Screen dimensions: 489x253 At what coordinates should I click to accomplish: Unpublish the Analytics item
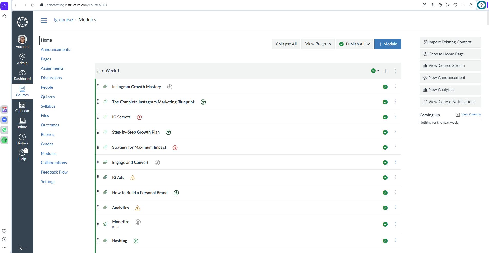(x=385, y=208)
